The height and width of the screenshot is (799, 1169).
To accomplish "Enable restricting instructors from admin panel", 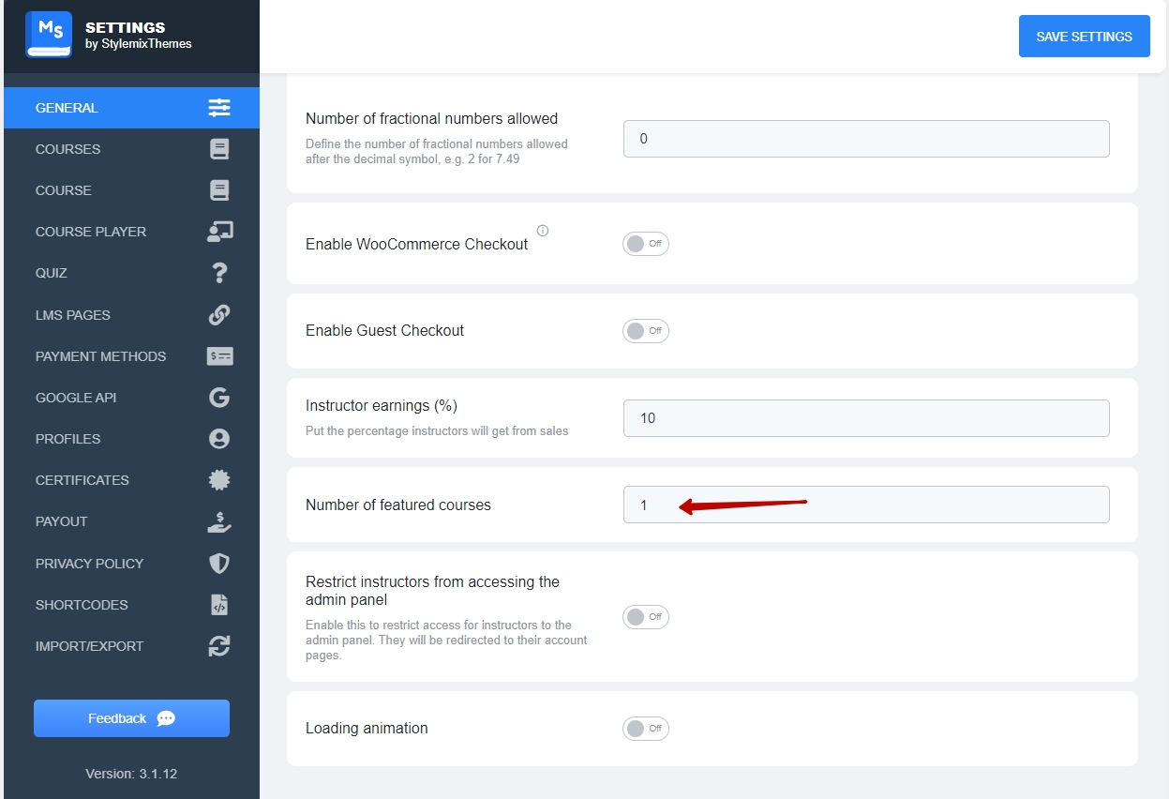I will coord(645,617).
